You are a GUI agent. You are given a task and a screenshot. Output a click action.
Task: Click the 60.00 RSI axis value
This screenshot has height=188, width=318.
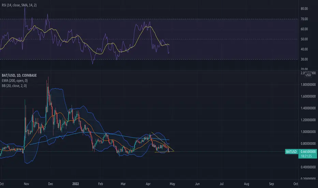point(304,29)
